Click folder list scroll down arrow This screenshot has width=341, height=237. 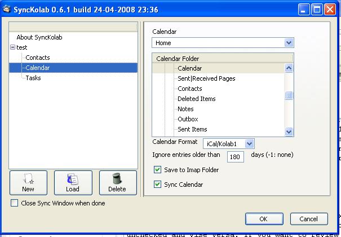pyautogui.click(x=289, y=131)
